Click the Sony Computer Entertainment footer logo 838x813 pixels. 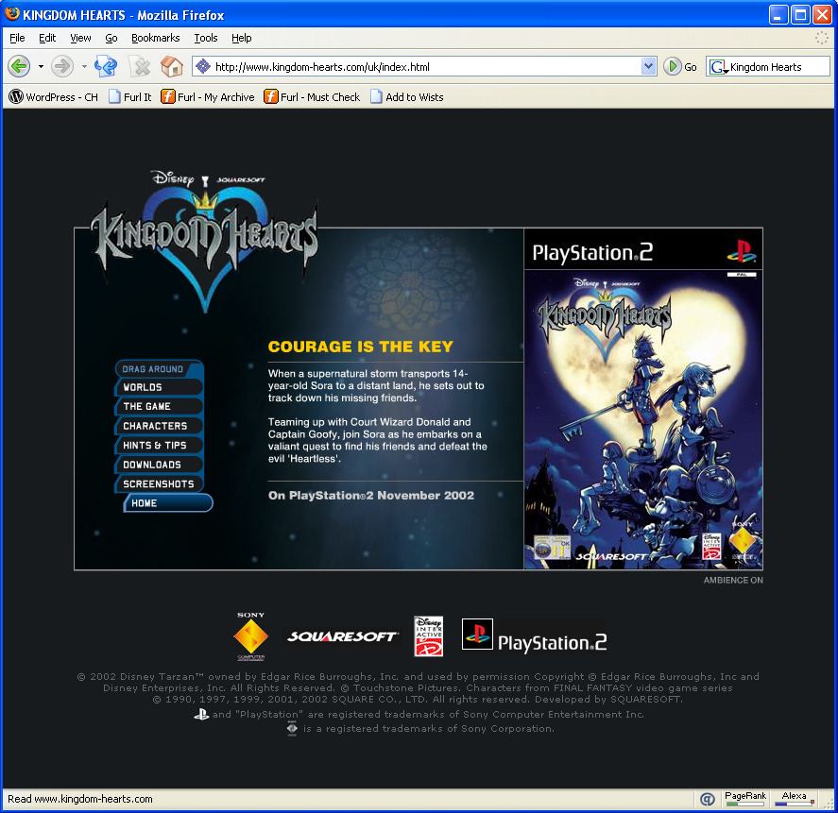coord(250,636)
